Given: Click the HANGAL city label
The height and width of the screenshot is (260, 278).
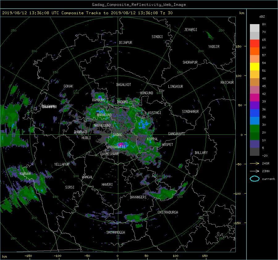Looking at the screenshot, I should click(87, 177).
